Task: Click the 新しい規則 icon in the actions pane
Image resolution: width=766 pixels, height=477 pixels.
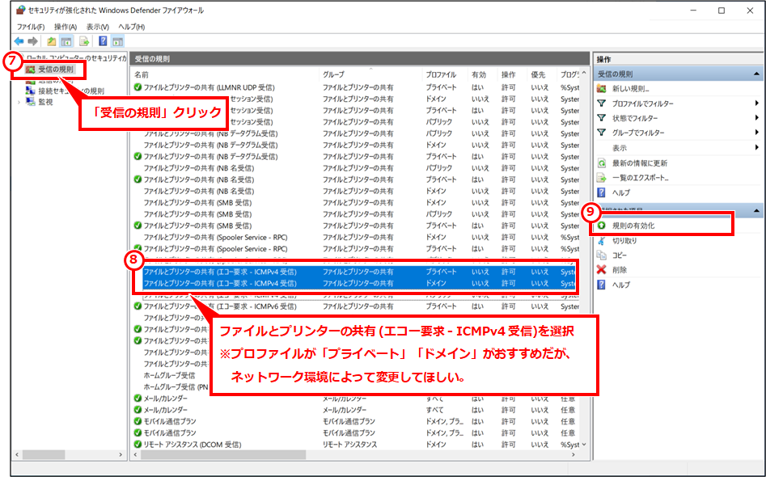Action: click(x=602, y=89)
